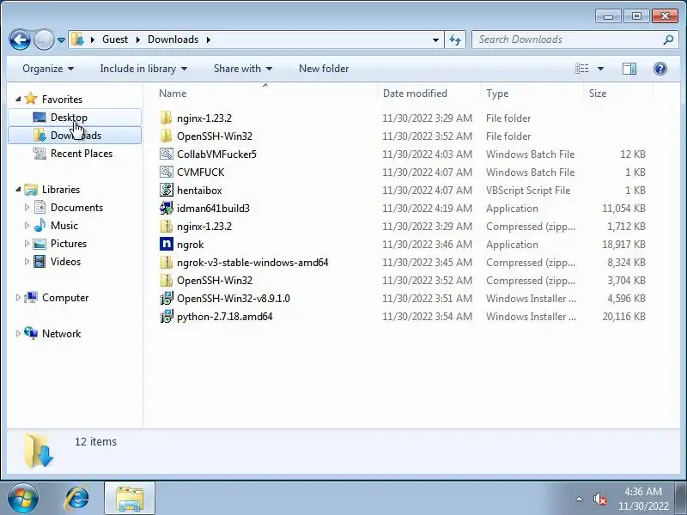Select the VBScript Script File icon
This screenshot has height=515, width=687.
point(166,190)
